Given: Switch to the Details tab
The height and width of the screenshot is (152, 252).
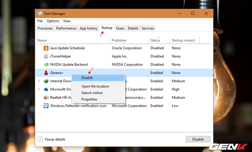Looking at the screenshot, I should [x=133, y=28].
